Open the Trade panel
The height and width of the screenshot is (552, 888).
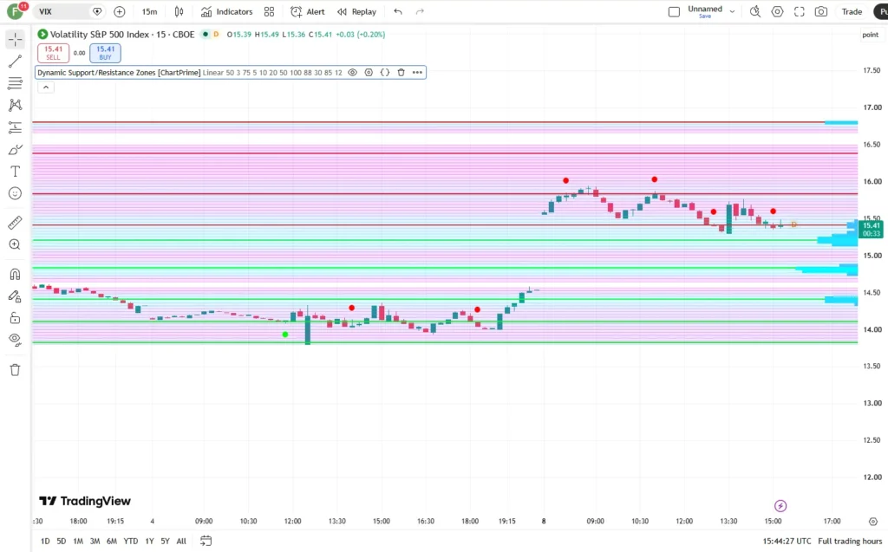[852, 11]
